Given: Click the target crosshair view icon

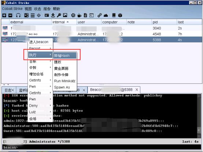Looking at the screenshot, I should (39, 15).
